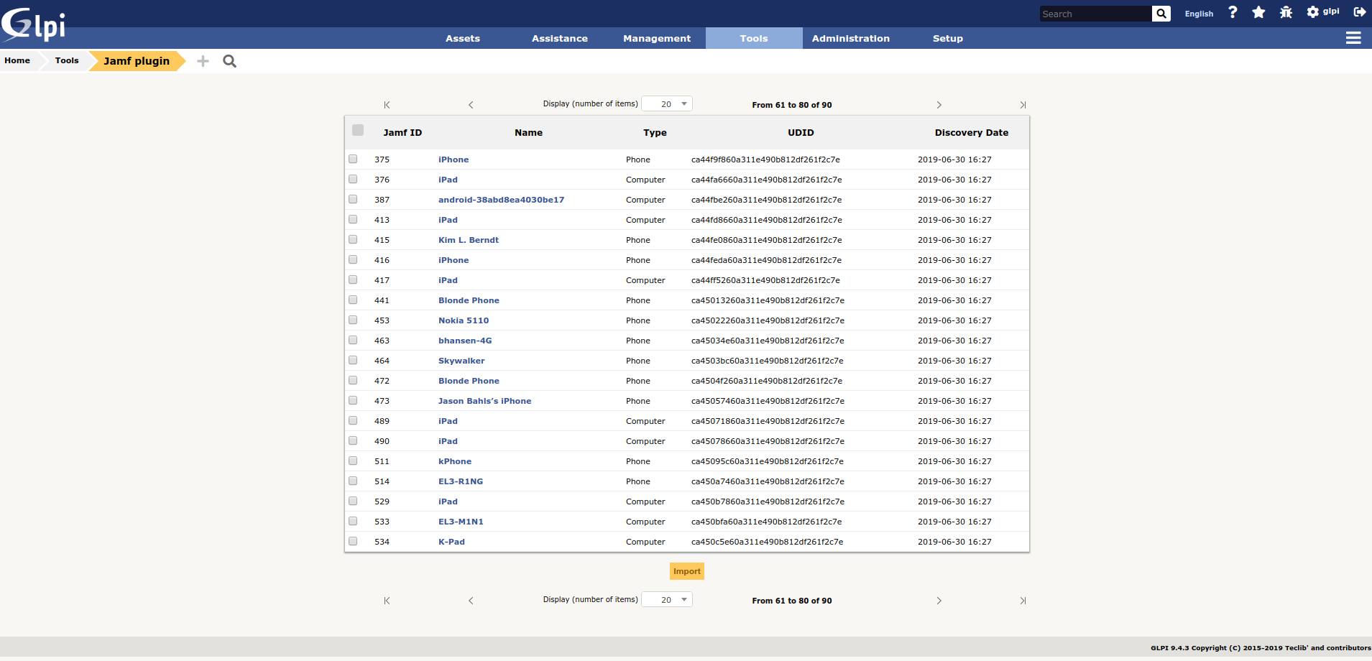The width and height of the screenshot is (1372, 661).
Task: Go to first page using bottom pager
Action: click(x=387, y=601)
